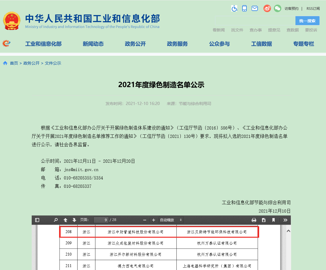
Task: Click the 统一搜索 search button
Action: click(307, 20)
